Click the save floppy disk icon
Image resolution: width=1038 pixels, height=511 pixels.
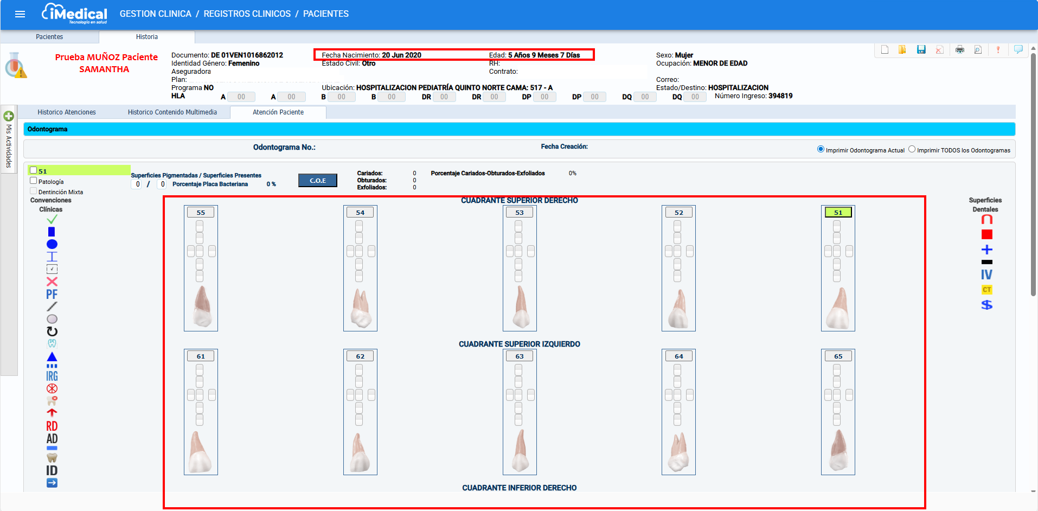click(x=921, y=50)
